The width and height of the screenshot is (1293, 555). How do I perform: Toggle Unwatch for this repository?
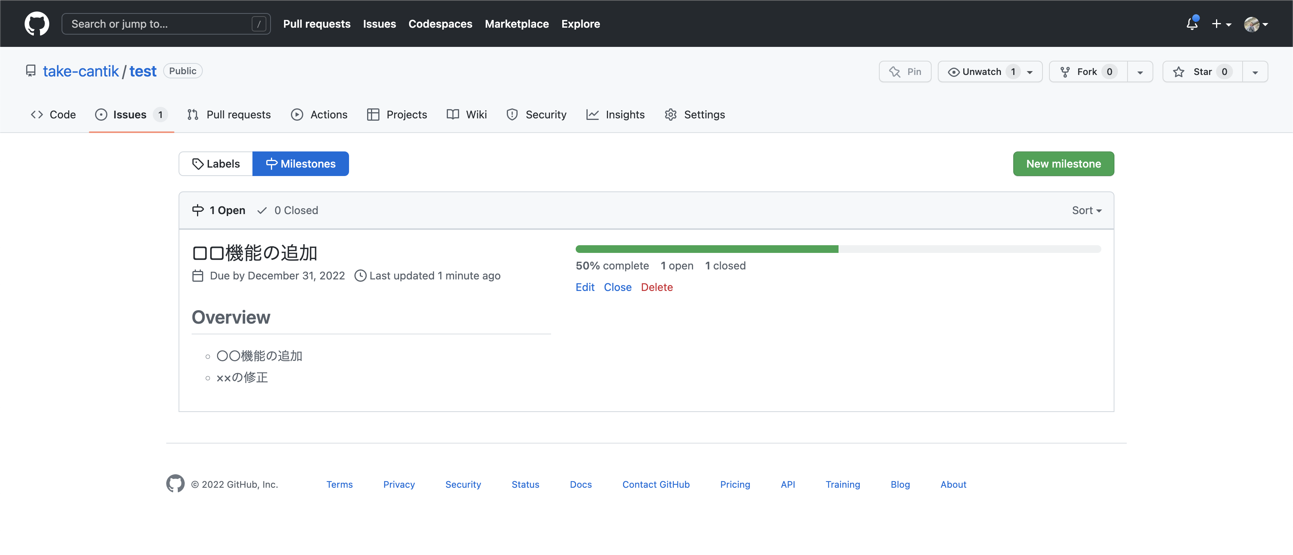[x=981, y=72]
